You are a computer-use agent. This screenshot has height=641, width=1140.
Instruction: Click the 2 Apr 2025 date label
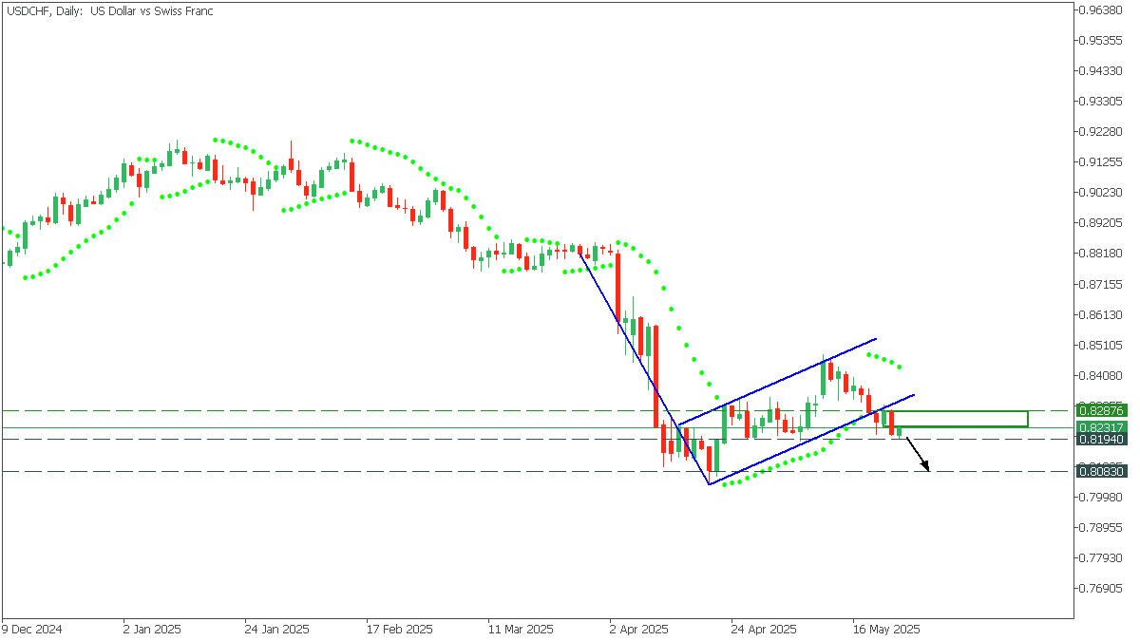click(x=640, y=630)
